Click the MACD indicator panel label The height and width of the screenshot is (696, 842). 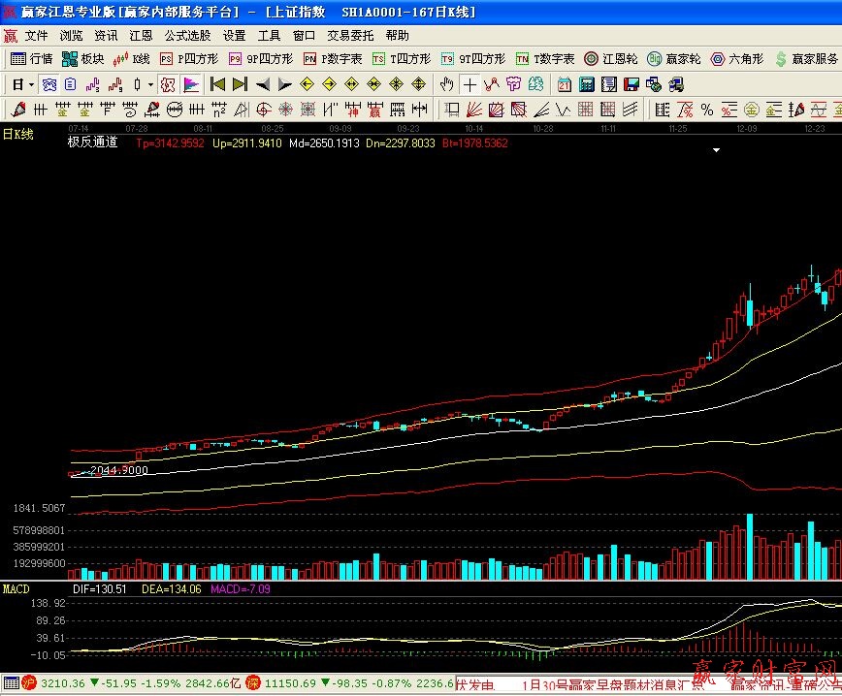[x=16, y=588]
